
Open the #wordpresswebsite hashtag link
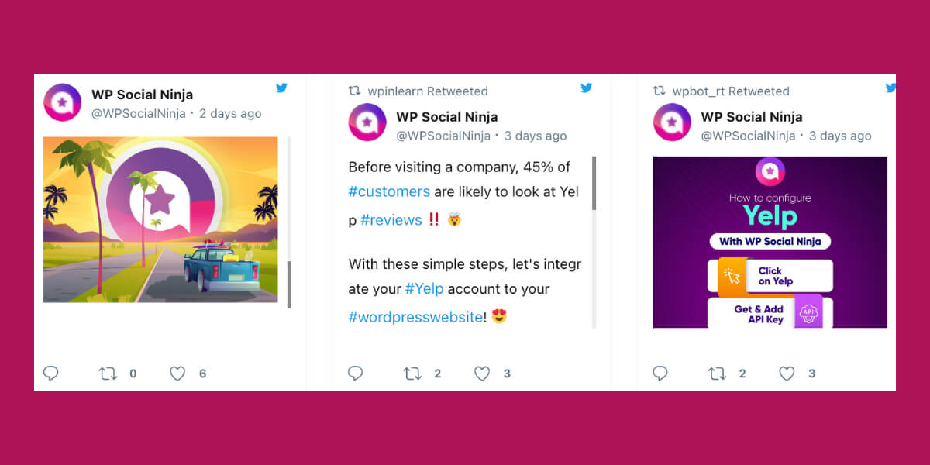(x=415, y=317)
